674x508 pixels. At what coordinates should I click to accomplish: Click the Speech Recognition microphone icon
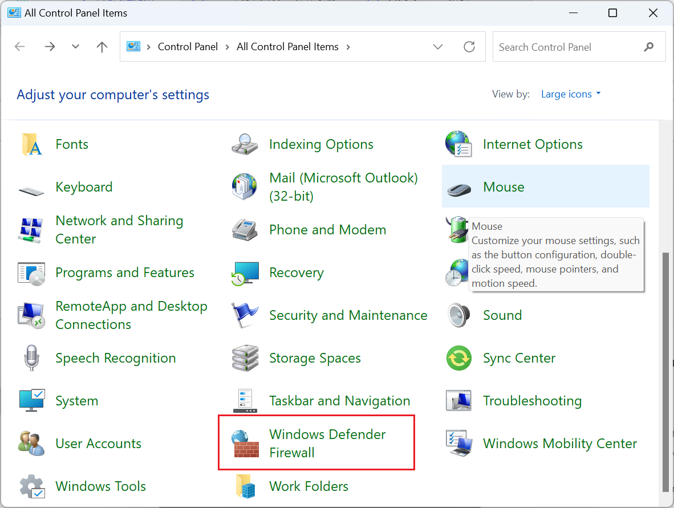point(31,357)
